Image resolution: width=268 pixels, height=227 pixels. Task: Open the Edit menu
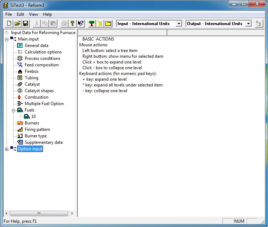(20, 14)
